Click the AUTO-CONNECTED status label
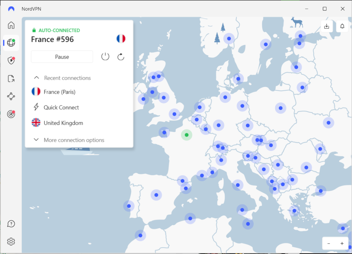 pos(59,30)
